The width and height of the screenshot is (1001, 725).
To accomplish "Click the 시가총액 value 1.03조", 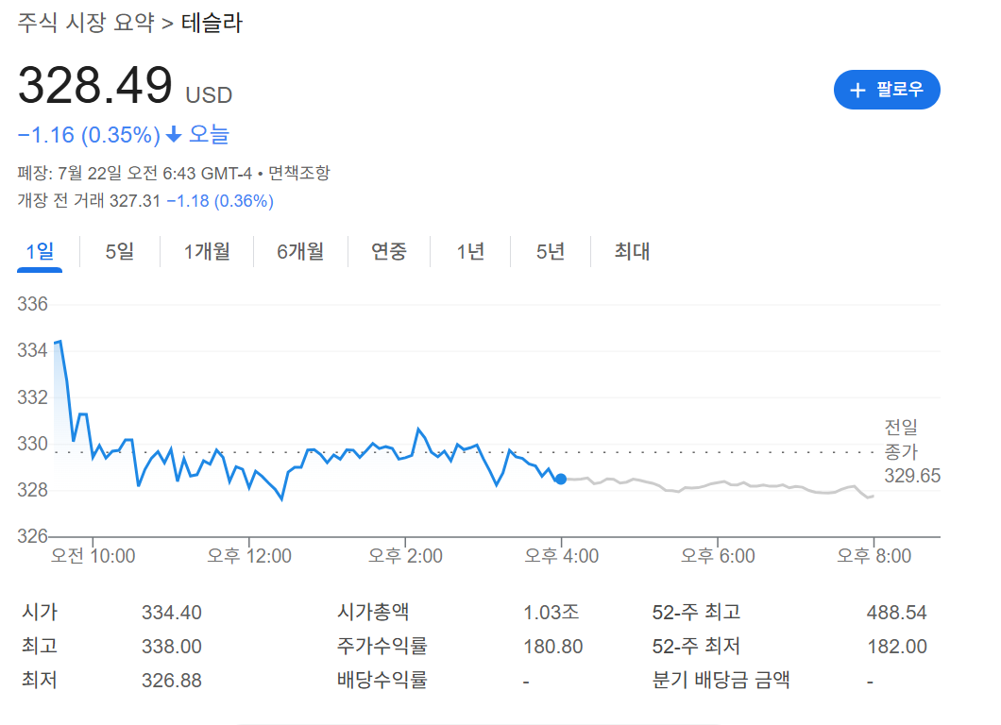I will [551, 613].
